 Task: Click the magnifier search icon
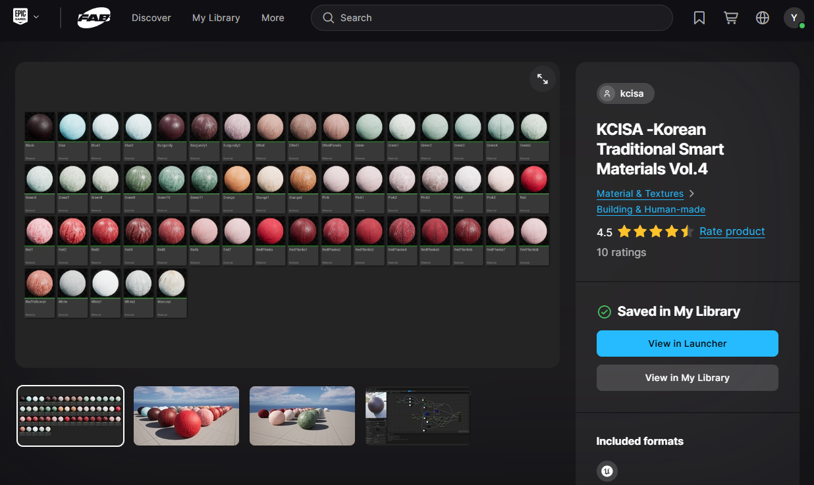[328, 18]
